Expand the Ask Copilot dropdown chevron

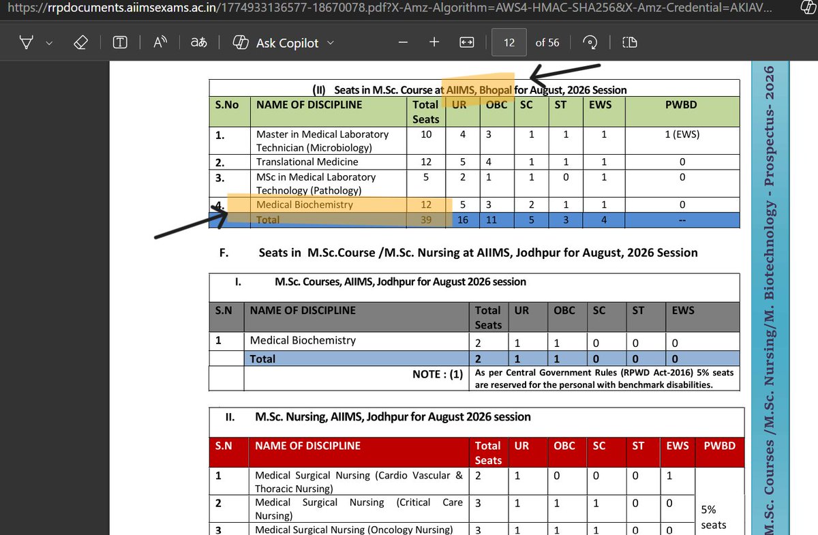(331, 42)
